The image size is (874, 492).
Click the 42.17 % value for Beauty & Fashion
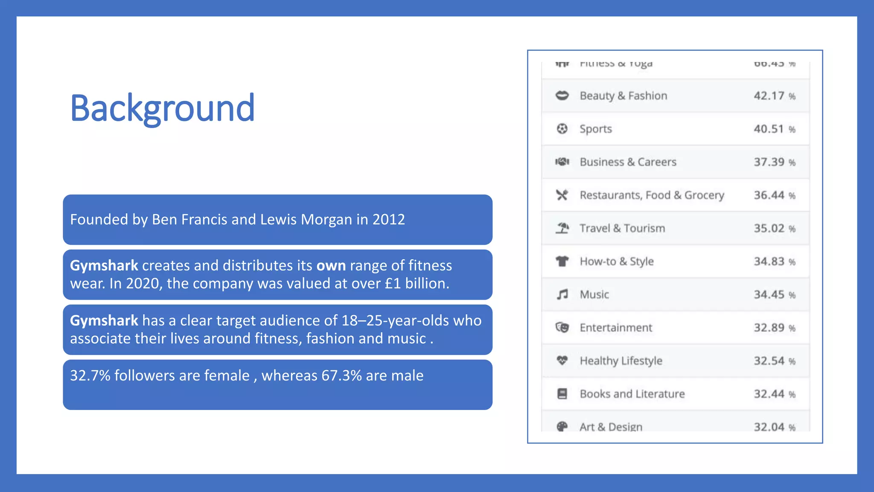[774, 96]
